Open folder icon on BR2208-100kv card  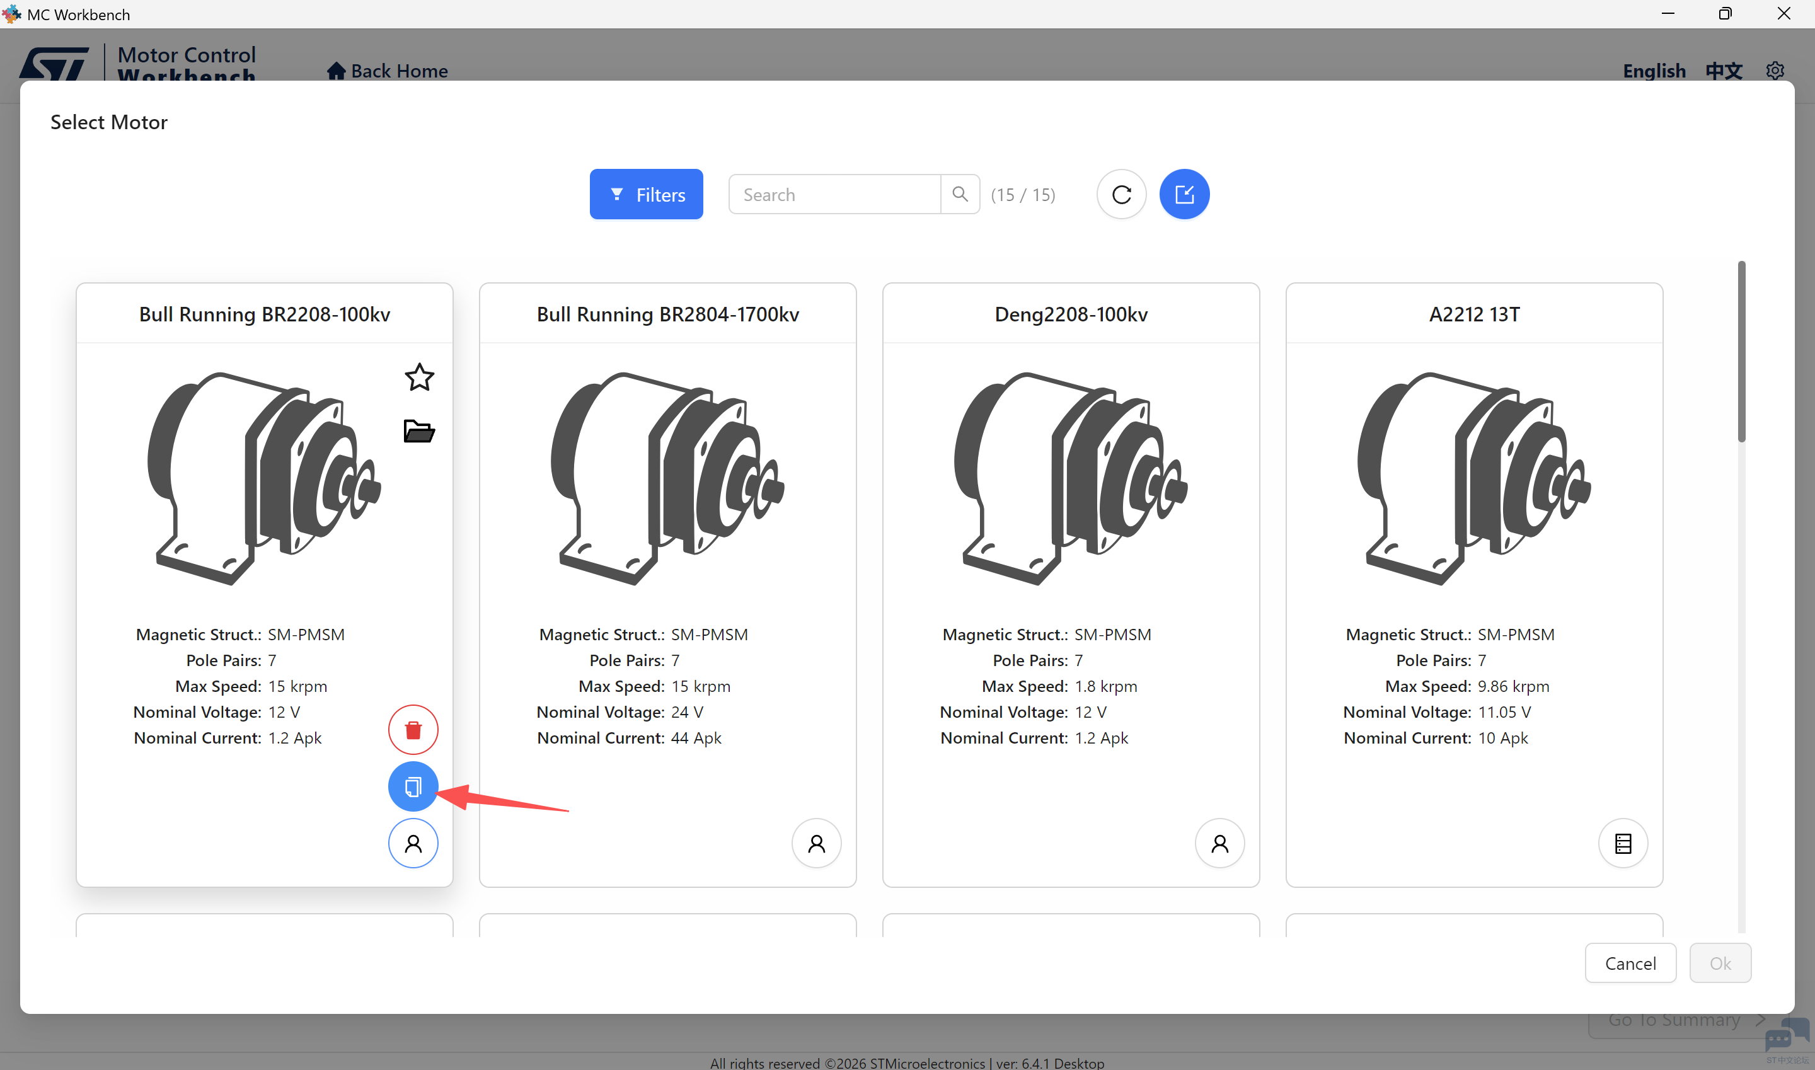[419, 431]
